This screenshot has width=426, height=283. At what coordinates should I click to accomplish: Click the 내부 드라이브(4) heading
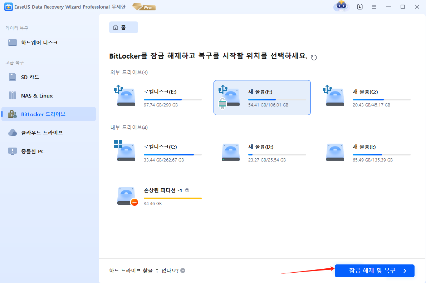[129, 128]
